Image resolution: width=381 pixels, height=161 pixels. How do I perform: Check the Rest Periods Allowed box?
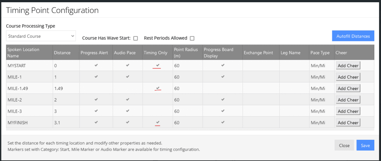(192, 38)
